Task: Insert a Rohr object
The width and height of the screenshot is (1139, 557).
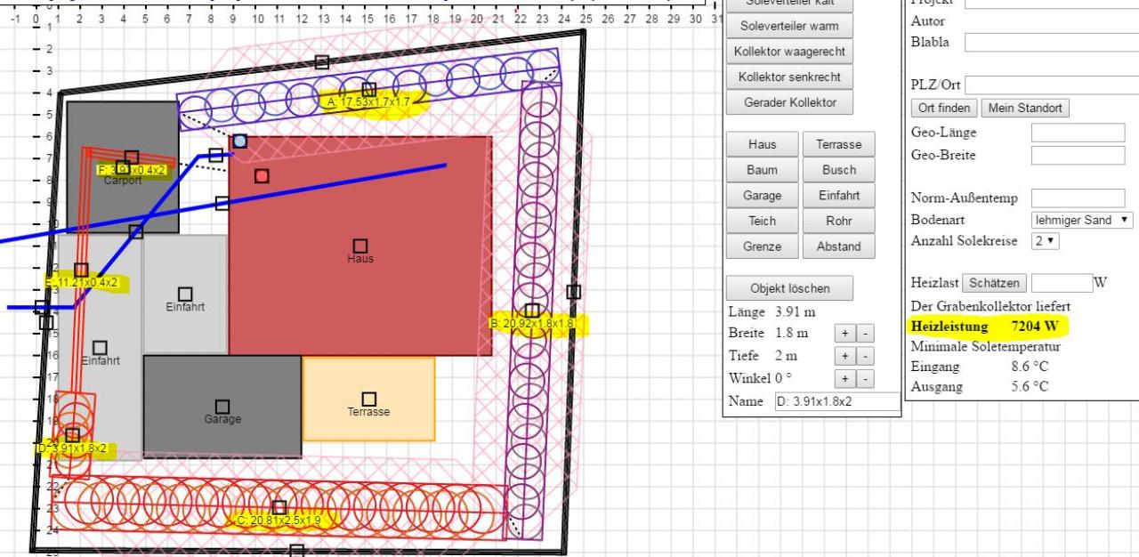Action: (838, 221)
